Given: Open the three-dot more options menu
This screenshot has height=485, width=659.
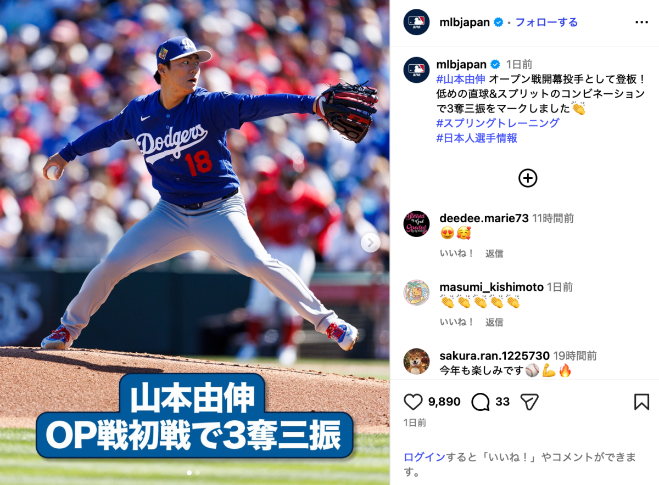Looking at the screenshot, I should (x=641, y=22).
